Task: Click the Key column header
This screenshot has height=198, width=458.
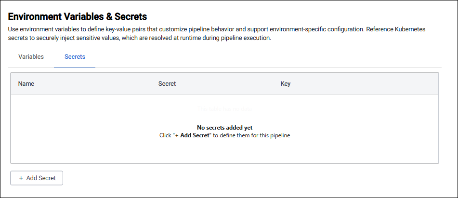Action: pos(286,84)
